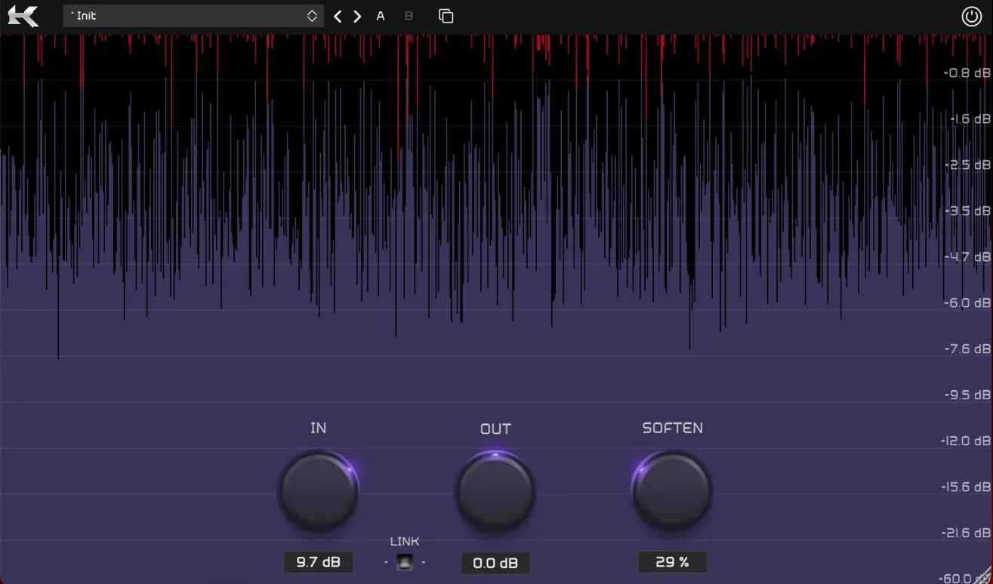Select the A comparison slot
The image size is (993, 584).
tap(380, 15)
